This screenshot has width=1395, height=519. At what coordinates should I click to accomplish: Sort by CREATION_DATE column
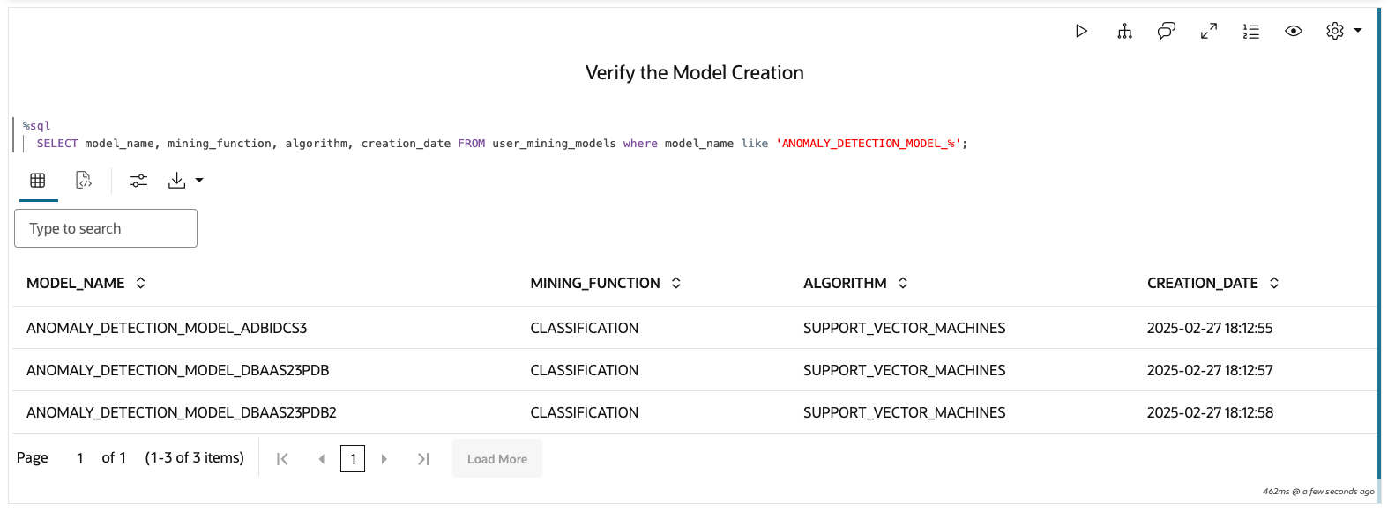[x=1274, y=283]
